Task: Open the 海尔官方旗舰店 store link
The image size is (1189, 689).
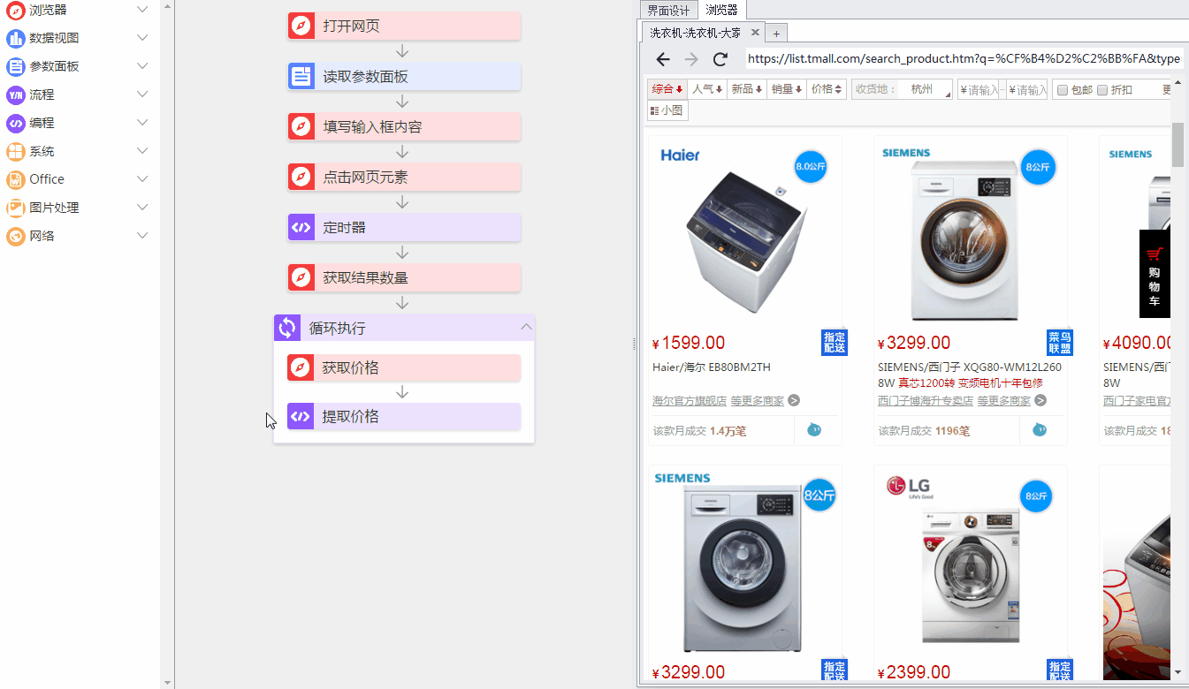Action: tap(690, 401)
